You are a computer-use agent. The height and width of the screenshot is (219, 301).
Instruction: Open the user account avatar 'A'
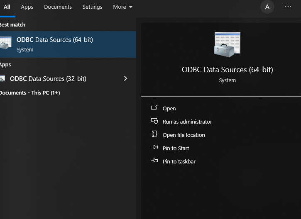(267, 7)
